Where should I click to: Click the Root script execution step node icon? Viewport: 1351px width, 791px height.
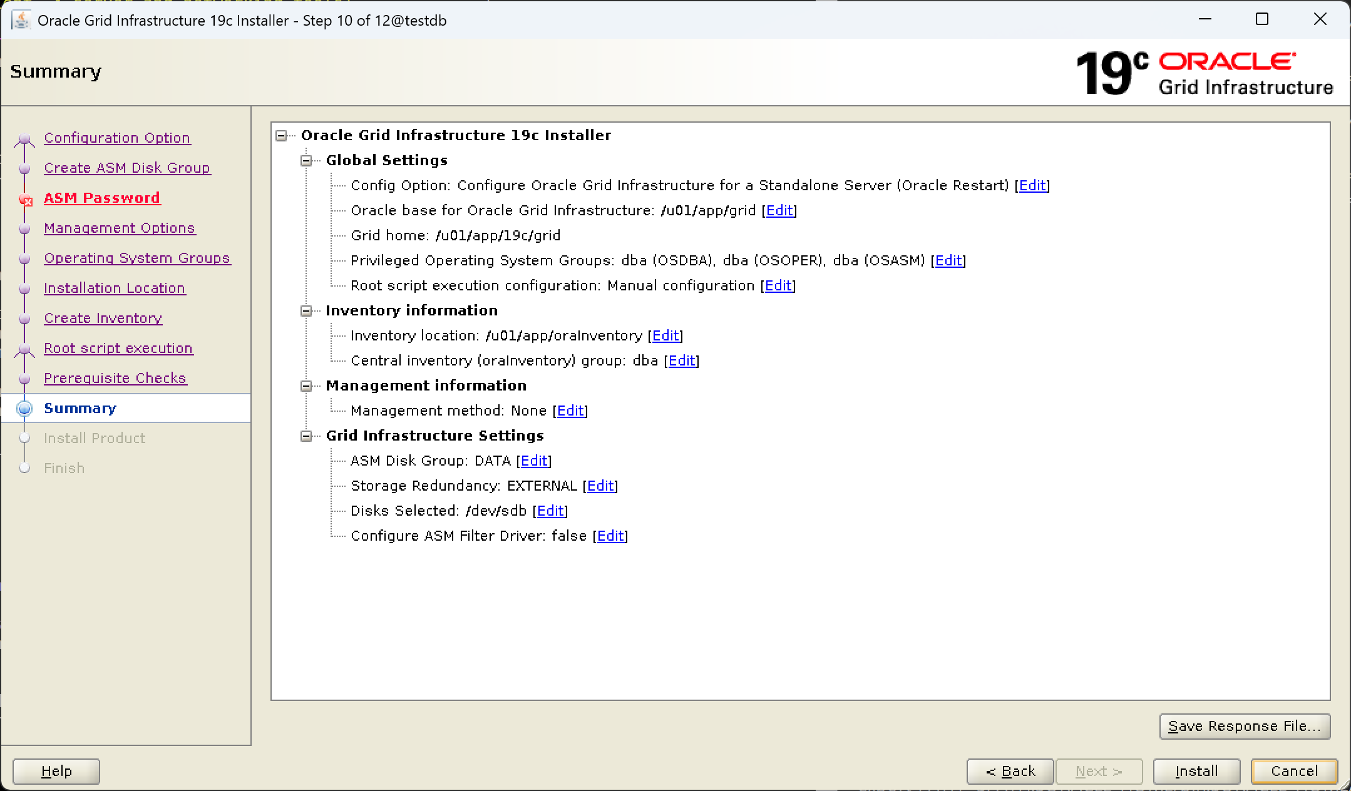point(24,349)
